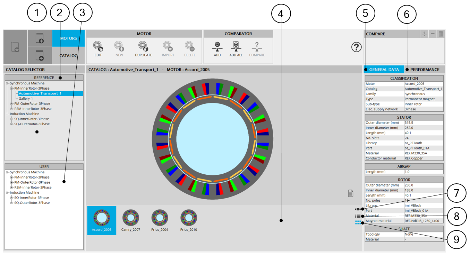Screen dimensions: 470x256
Task: Click the Catalog button
Action: coord(68,56)
